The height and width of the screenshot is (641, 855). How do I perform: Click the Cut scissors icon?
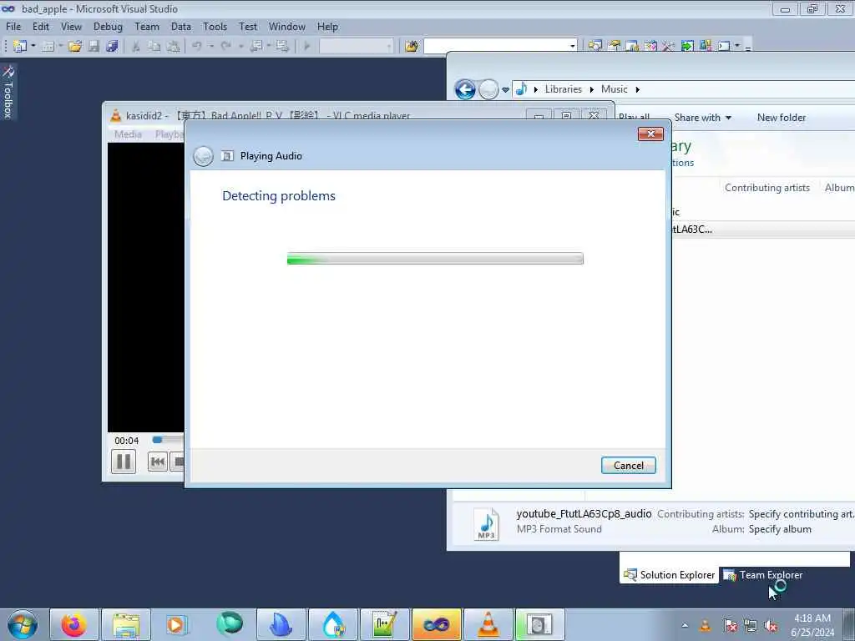tap(136, 47)
